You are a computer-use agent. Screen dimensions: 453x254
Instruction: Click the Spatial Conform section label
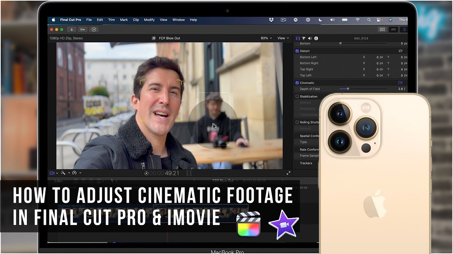pyautogui.click(x=310, y=136)
